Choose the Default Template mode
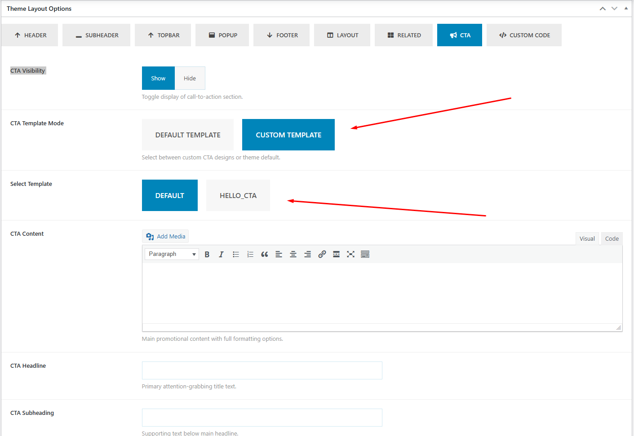 click(188, 135)
